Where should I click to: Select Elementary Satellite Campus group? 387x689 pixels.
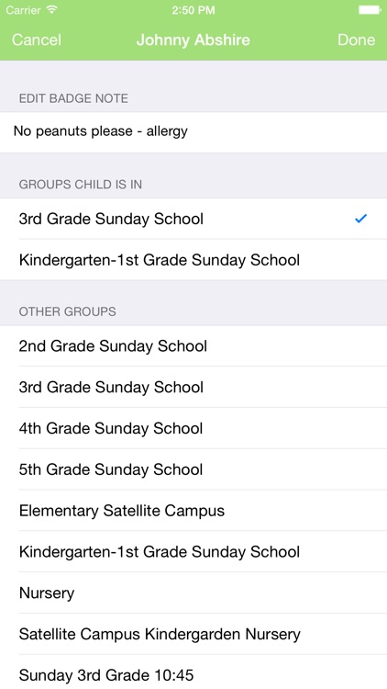click(193, 511)
